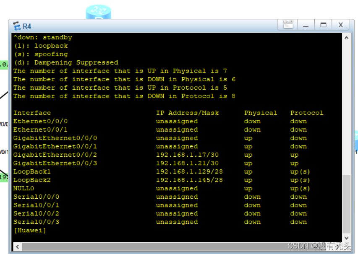
Task: Click the [Huawei] command prompt
Action: pos(30,231)
